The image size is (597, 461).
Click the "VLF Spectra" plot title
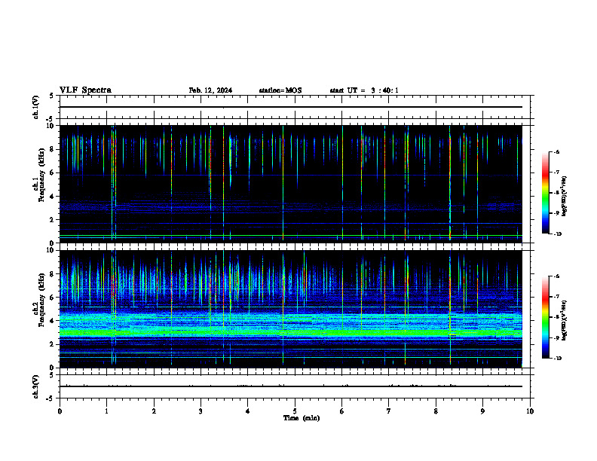(85, 90)
